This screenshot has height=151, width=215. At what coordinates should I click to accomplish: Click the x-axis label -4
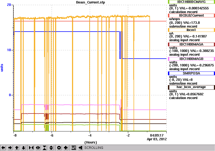click(x=90, y=135)
